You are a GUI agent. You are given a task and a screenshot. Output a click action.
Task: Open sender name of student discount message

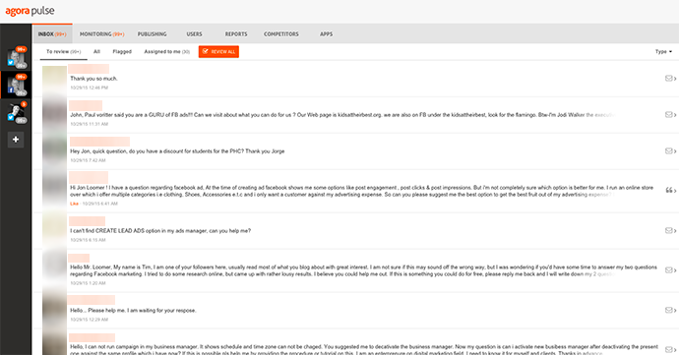99,142
